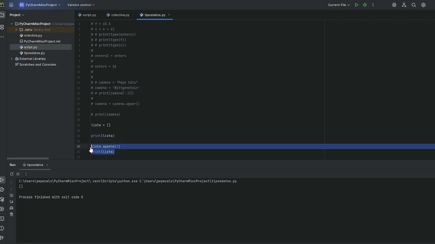Open Scratches and Consoles node
The height and width of the screenshot is (244, 435).
coord(35,64)
